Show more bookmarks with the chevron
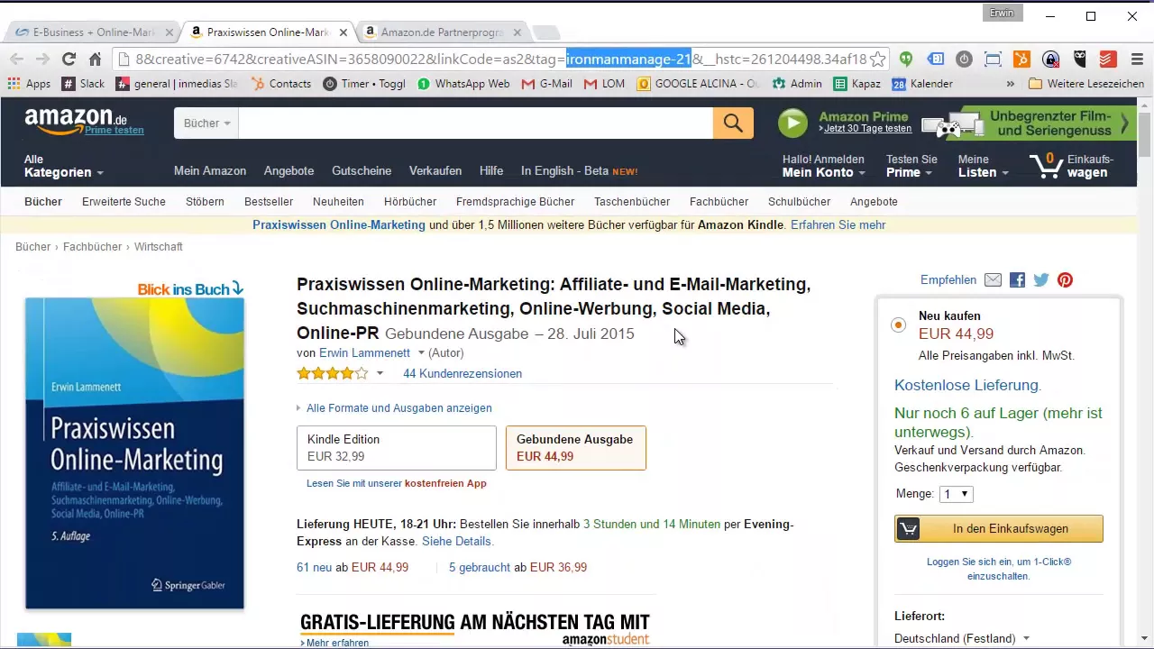The height and width of the screenshot is (649, 1154). point(1011,84)
